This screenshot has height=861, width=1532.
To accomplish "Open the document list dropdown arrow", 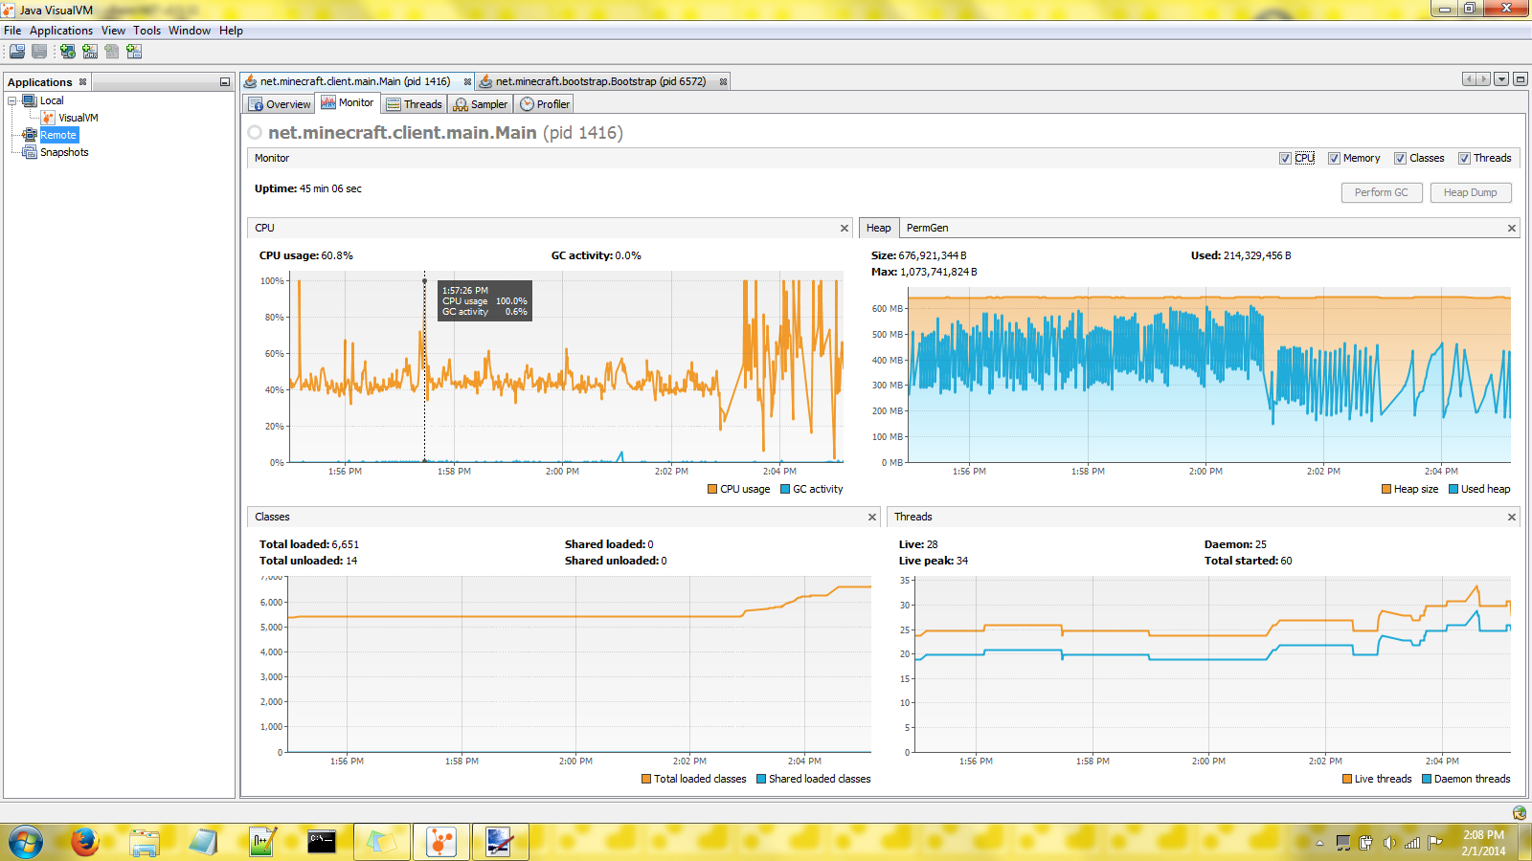I will coord(1501,79).
